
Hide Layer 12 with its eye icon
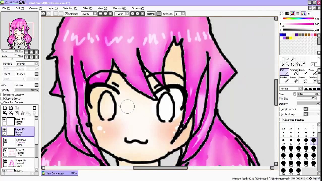(x=5, y=140)
